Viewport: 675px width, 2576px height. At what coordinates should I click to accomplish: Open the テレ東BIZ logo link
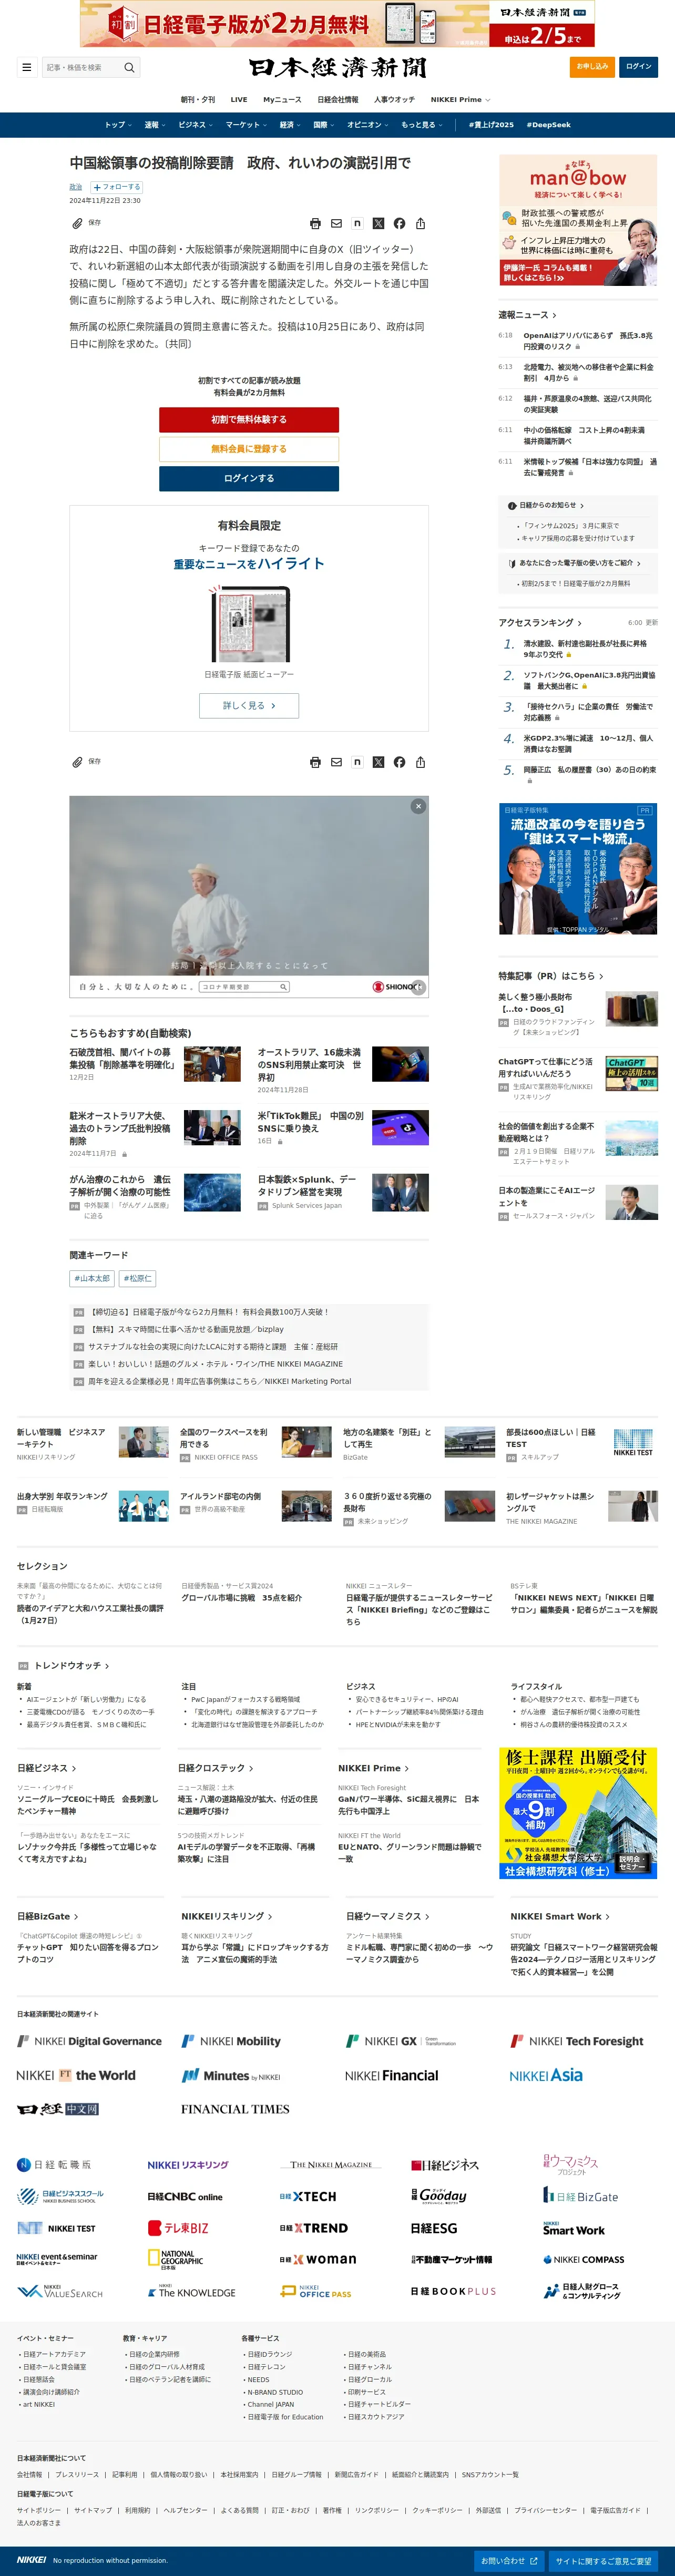point(178,2228)
